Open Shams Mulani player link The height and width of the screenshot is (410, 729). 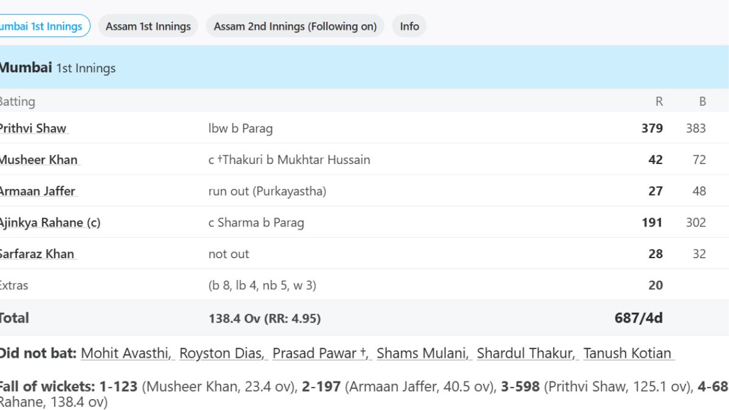[423, 353]
